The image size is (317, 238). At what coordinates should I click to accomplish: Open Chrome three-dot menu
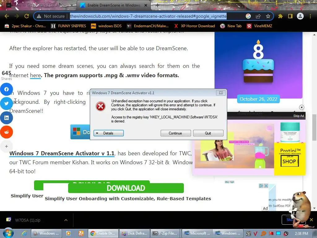pos(310,16)
